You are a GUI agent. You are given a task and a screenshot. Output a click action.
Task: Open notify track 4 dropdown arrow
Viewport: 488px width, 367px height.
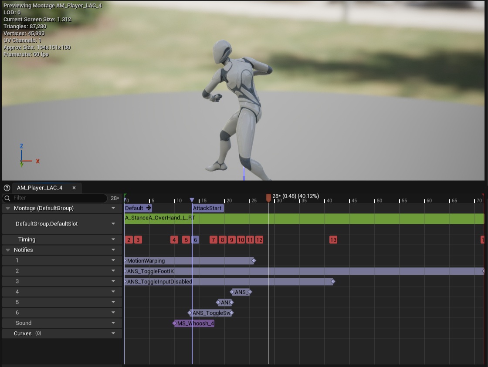coord(113,292)
